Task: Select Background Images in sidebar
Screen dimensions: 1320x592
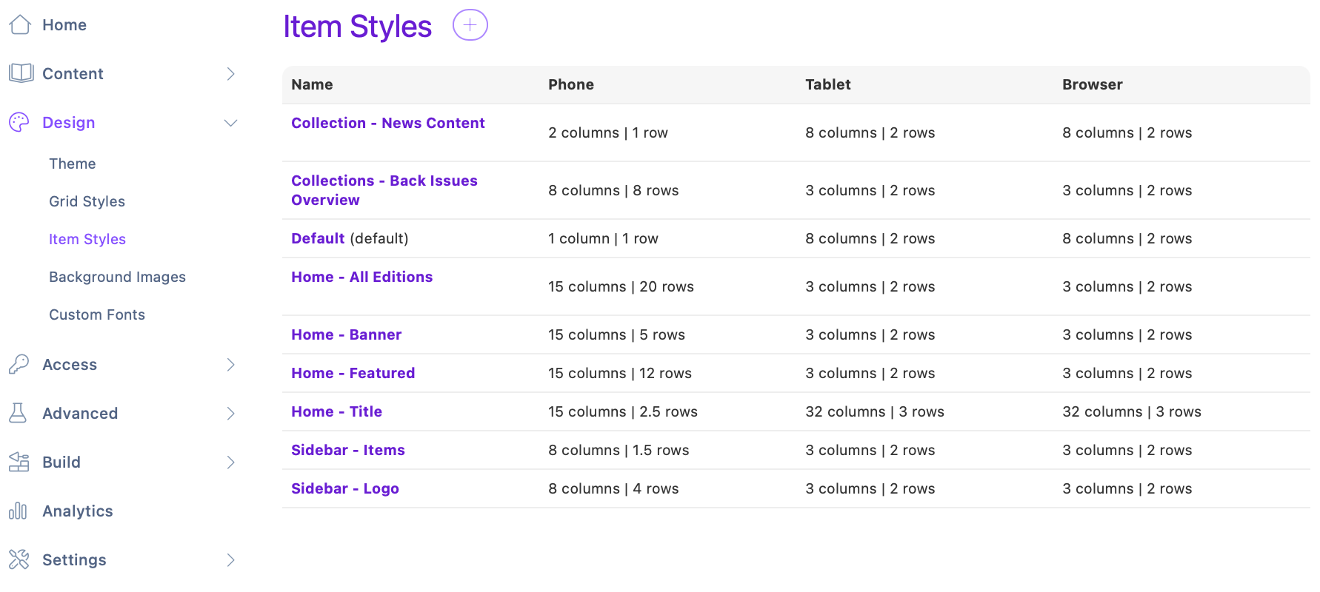Action: [117, 277]
